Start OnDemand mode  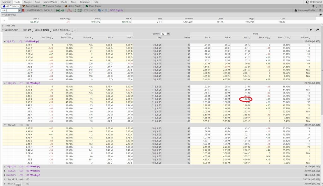pos(315,2)
